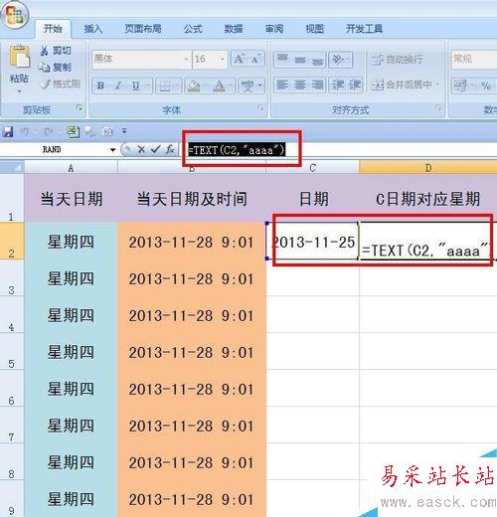The width and height of the screenshot is (497, 517).
Task: Align text to vertical middle
Action: 300,60
